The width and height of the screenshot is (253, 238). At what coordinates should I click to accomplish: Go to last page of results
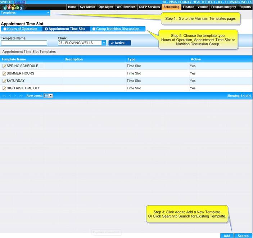(x=21, y=96)
